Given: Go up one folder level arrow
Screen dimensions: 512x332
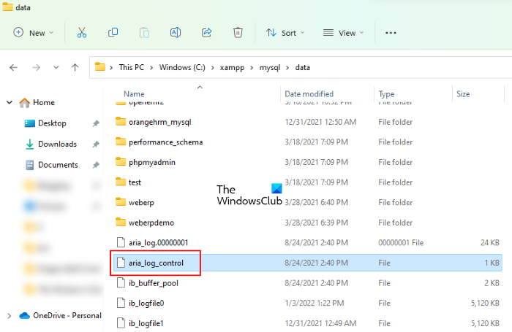Looking at the screenshot, I should point(75,67).
